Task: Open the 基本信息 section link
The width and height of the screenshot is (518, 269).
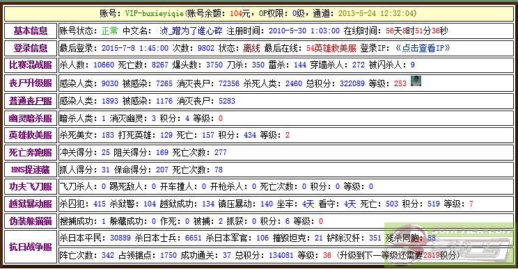Action: 31,31
